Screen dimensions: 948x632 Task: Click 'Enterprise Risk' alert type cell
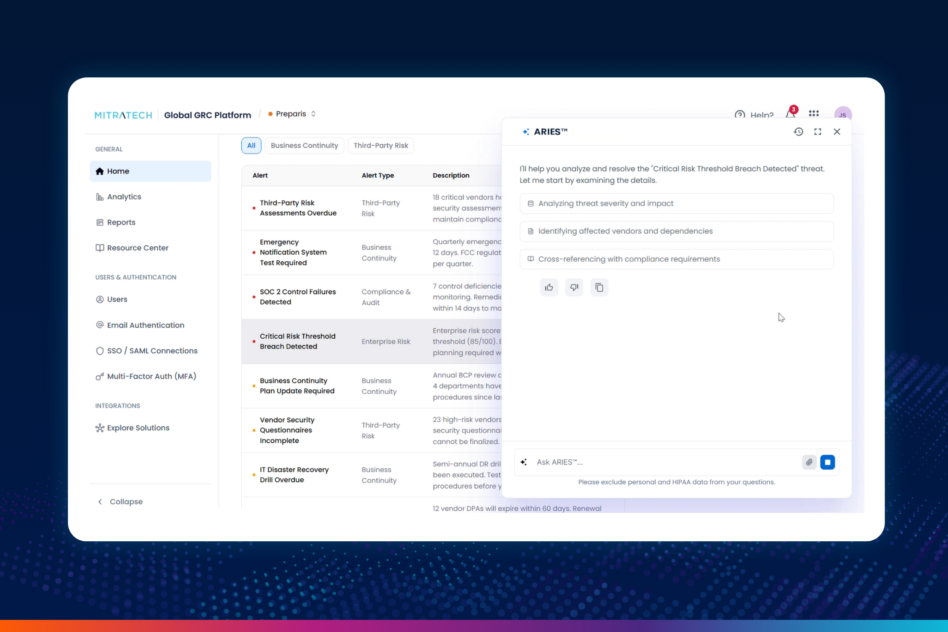point(386,342)
